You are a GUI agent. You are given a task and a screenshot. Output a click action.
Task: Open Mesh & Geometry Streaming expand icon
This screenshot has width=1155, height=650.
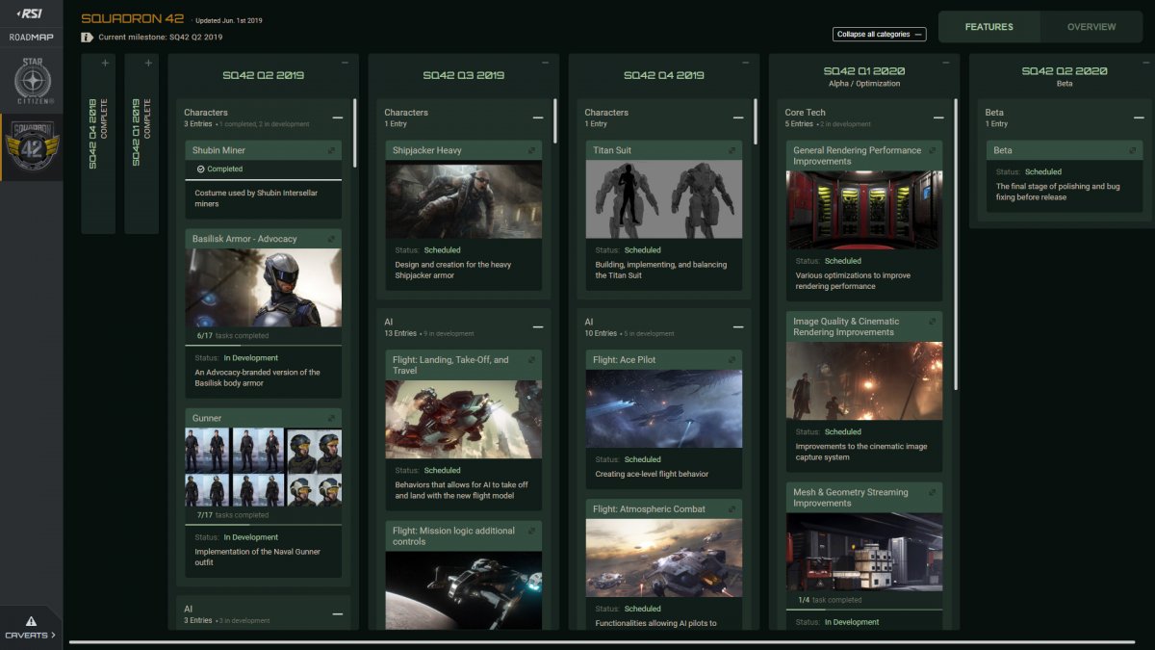(931, 492)
